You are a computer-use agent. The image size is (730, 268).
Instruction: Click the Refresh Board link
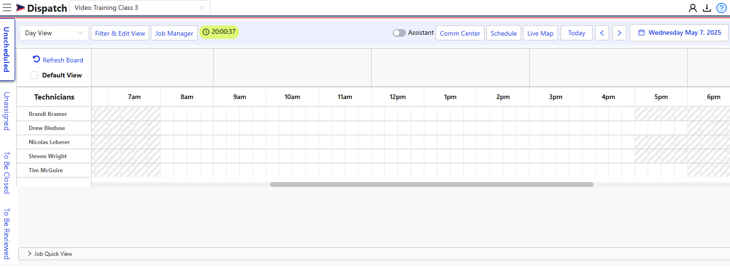click(63, 60)
